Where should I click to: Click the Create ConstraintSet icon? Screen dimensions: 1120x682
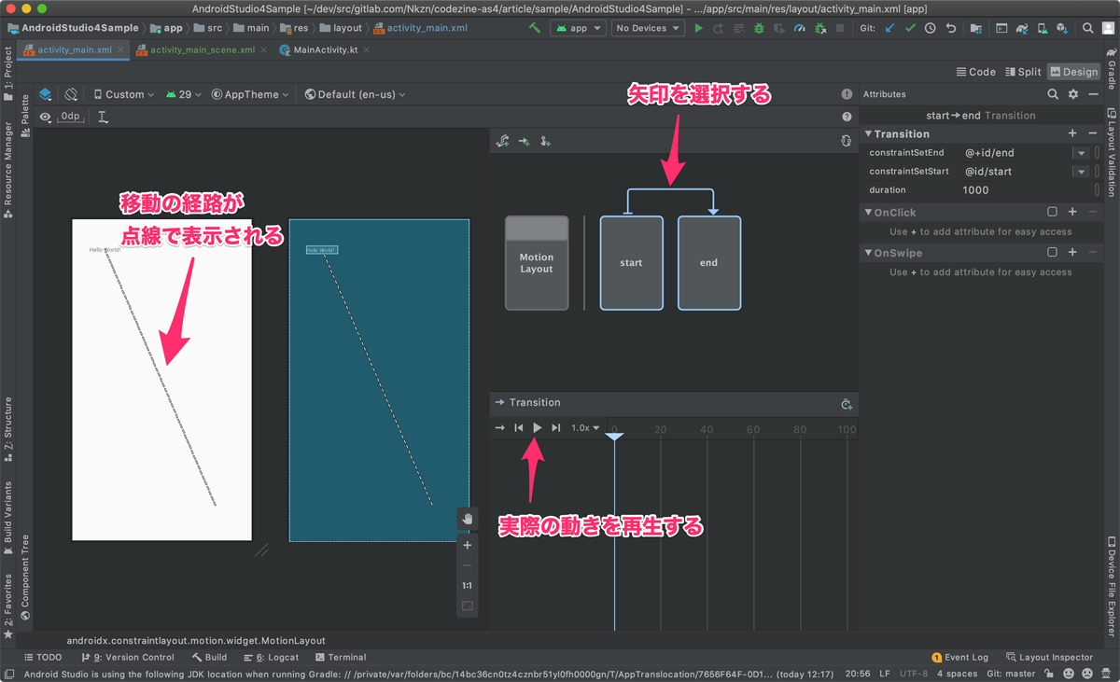click(503, 141)
